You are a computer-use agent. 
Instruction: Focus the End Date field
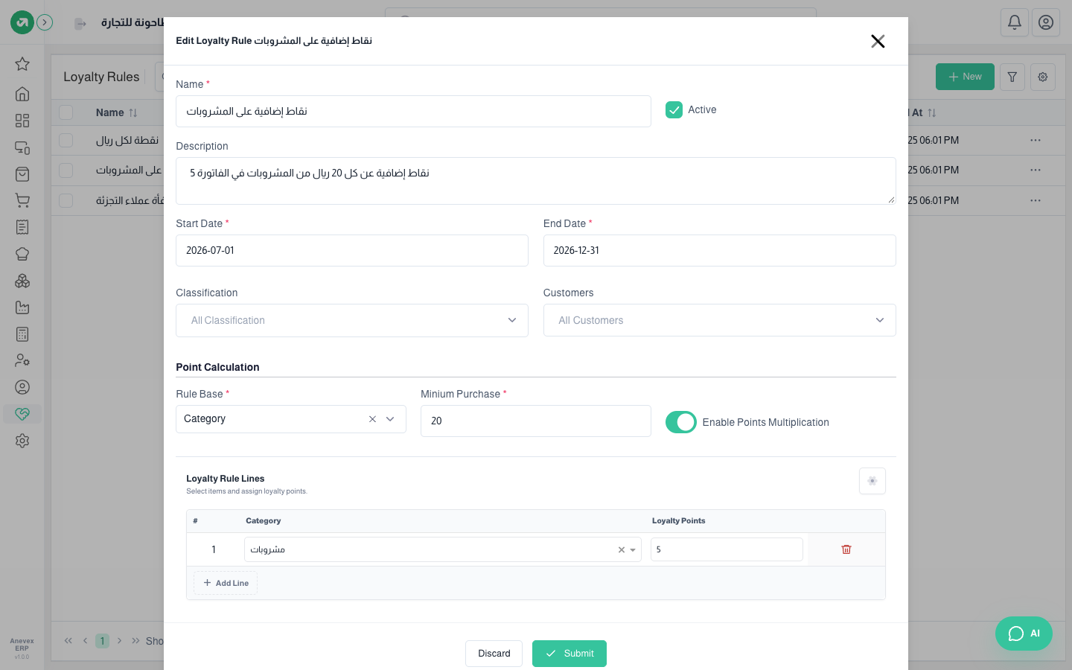[x=720, y=250]
